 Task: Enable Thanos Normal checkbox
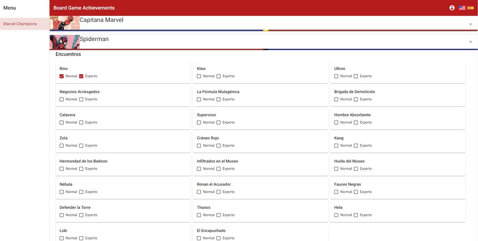point(199,215)
